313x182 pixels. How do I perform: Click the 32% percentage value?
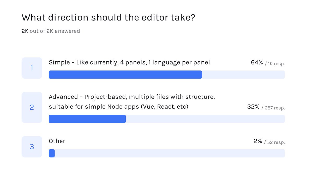tap(253, 107)
